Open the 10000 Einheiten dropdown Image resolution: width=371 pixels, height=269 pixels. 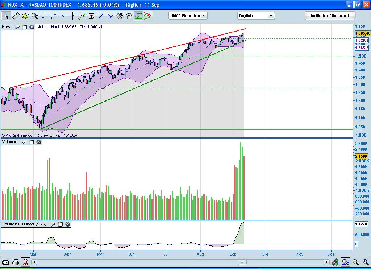click(x=188, y=16)
